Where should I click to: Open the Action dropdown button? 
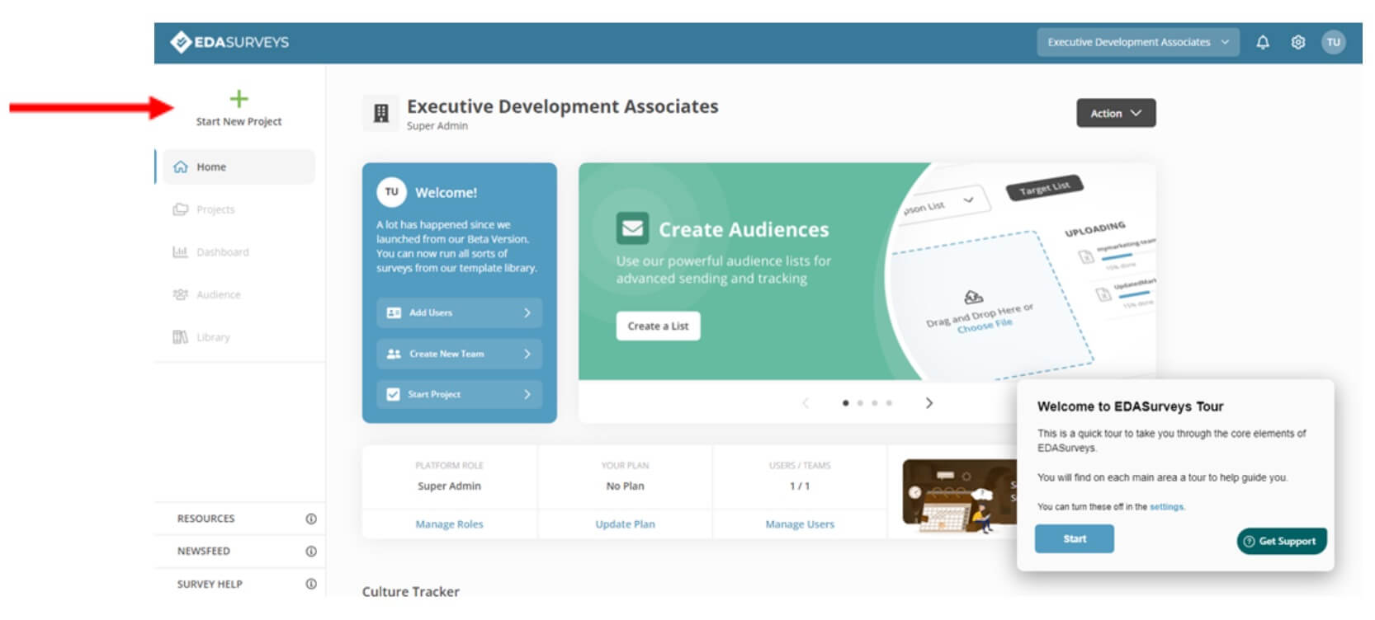pyautogui.click(x=1115, y=113)
